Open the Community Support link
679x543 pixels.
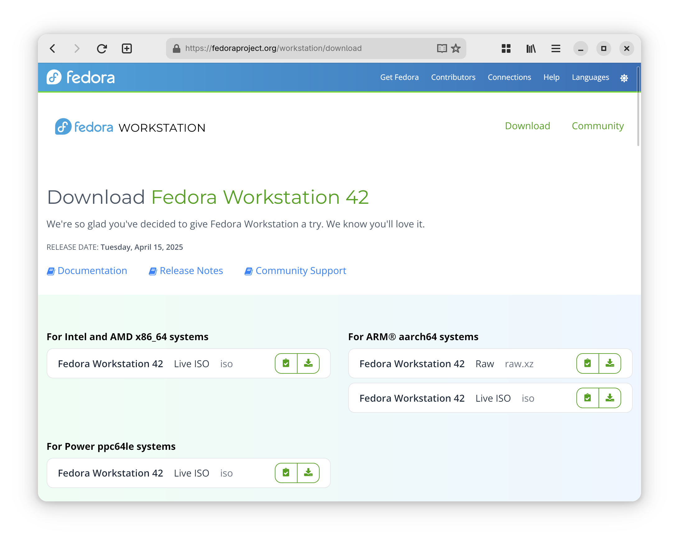295,271
